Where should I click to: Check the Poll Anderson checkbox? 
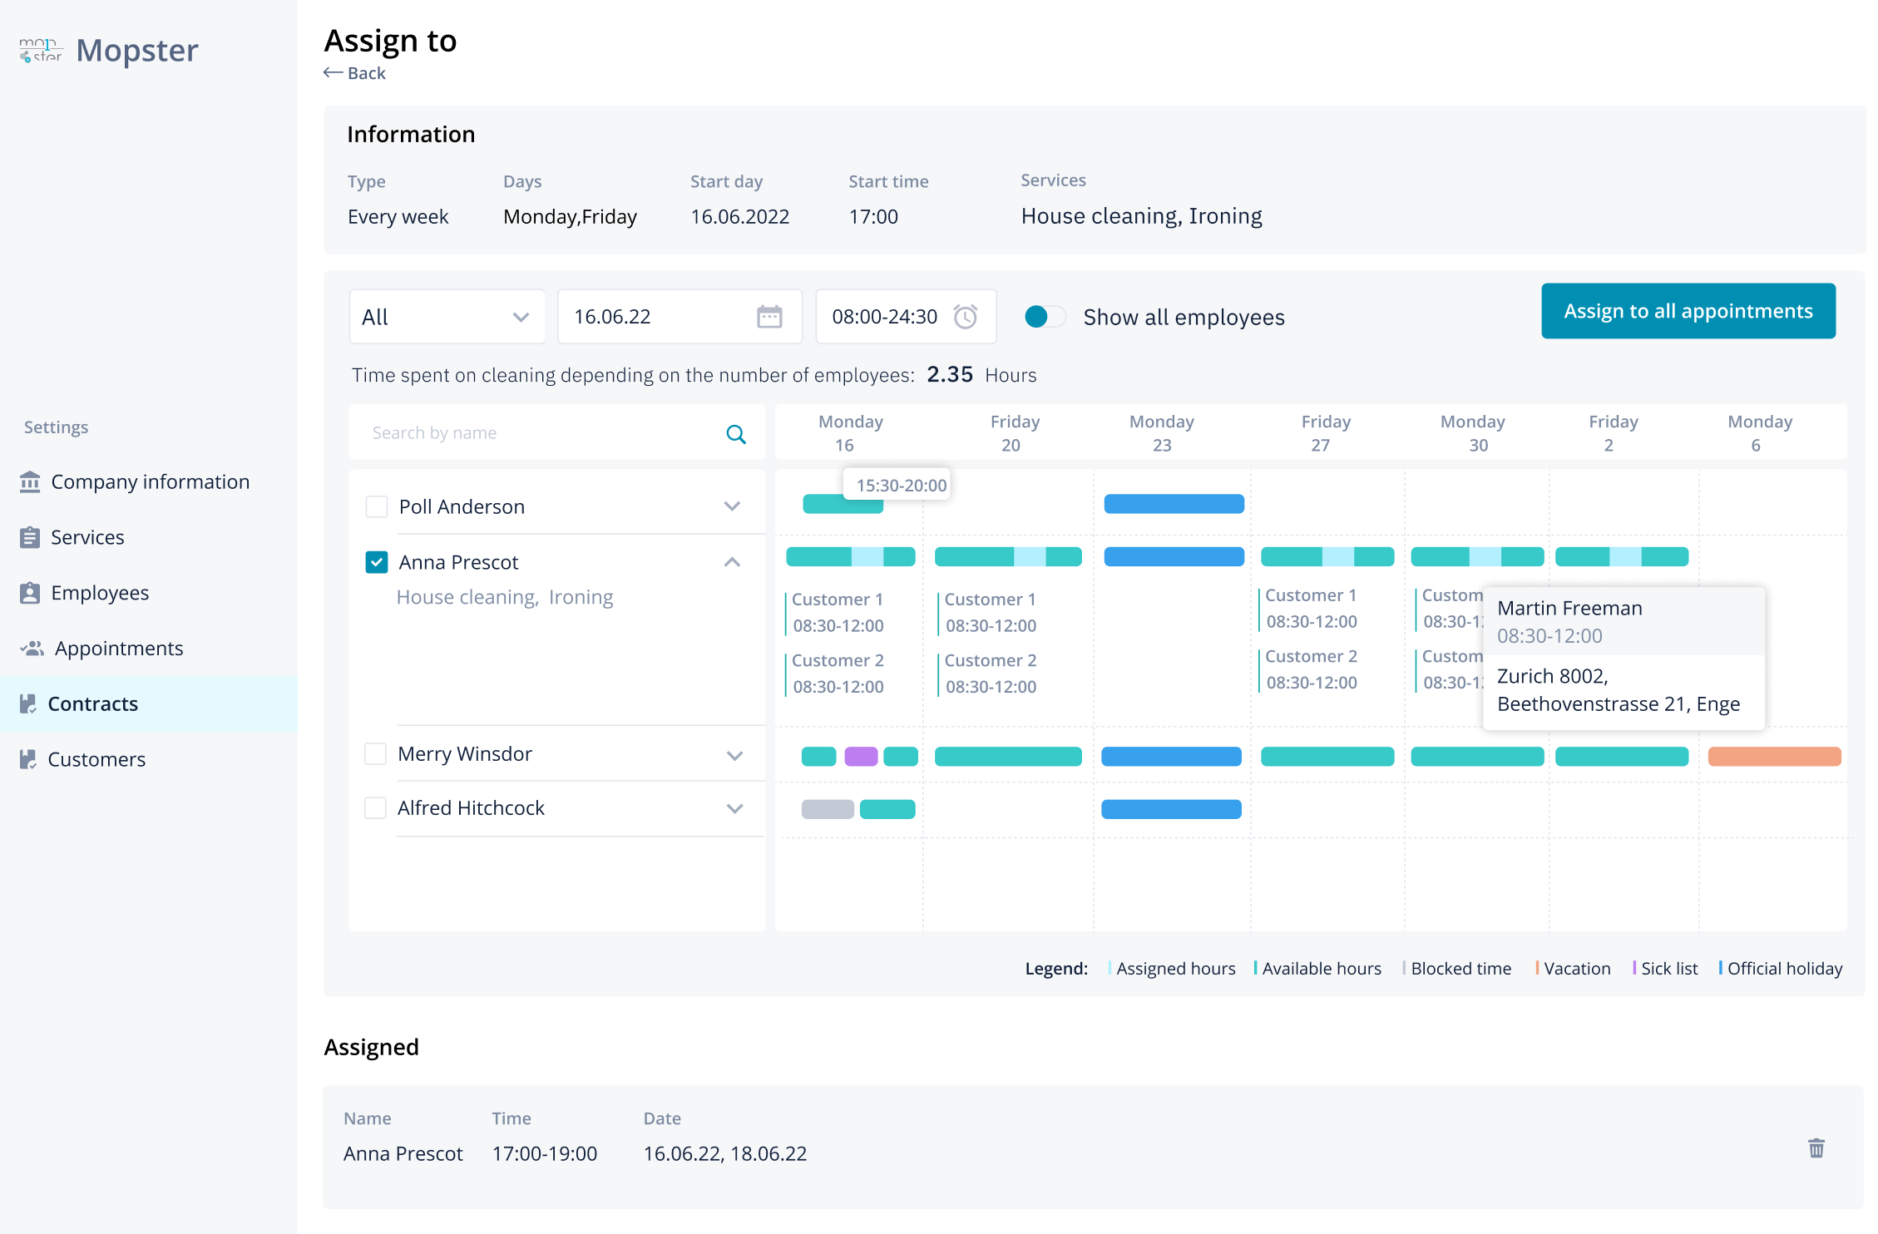[377, 506]
